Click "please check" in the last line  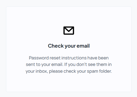coord(62,71)
